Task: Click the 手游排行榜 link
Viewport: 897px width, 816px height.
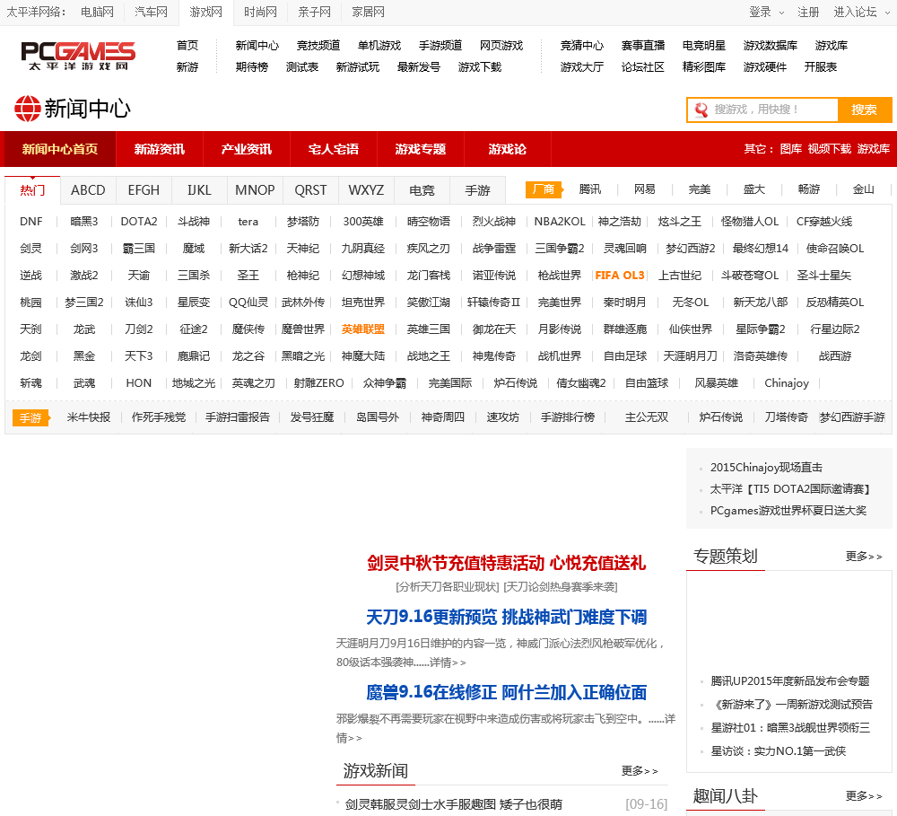Action: pos(568,417)
